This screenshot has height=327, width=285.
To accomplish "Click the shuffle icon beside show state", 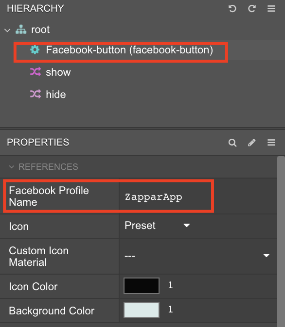I will 36,72.
